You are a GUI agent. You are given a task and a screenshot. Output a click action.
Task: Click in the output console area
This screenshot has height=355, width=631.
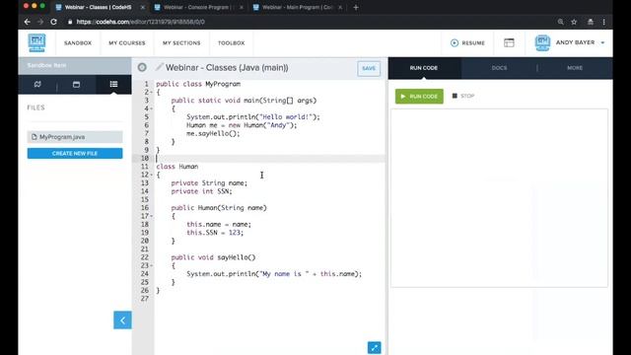point(499,198)
